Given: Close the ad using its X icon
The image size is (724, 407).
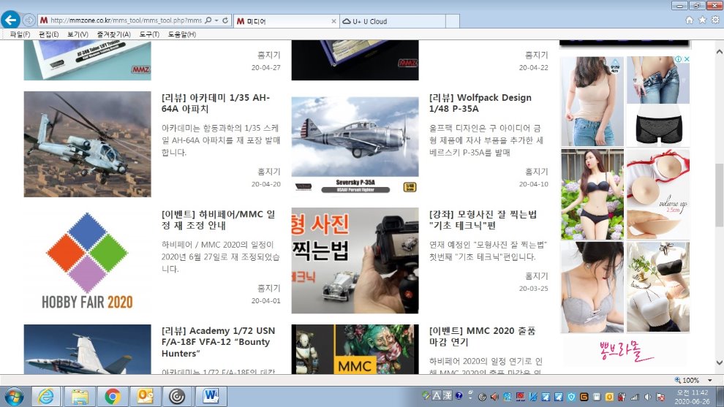Looking at the screenshot, I should click(x=686, y=60).
